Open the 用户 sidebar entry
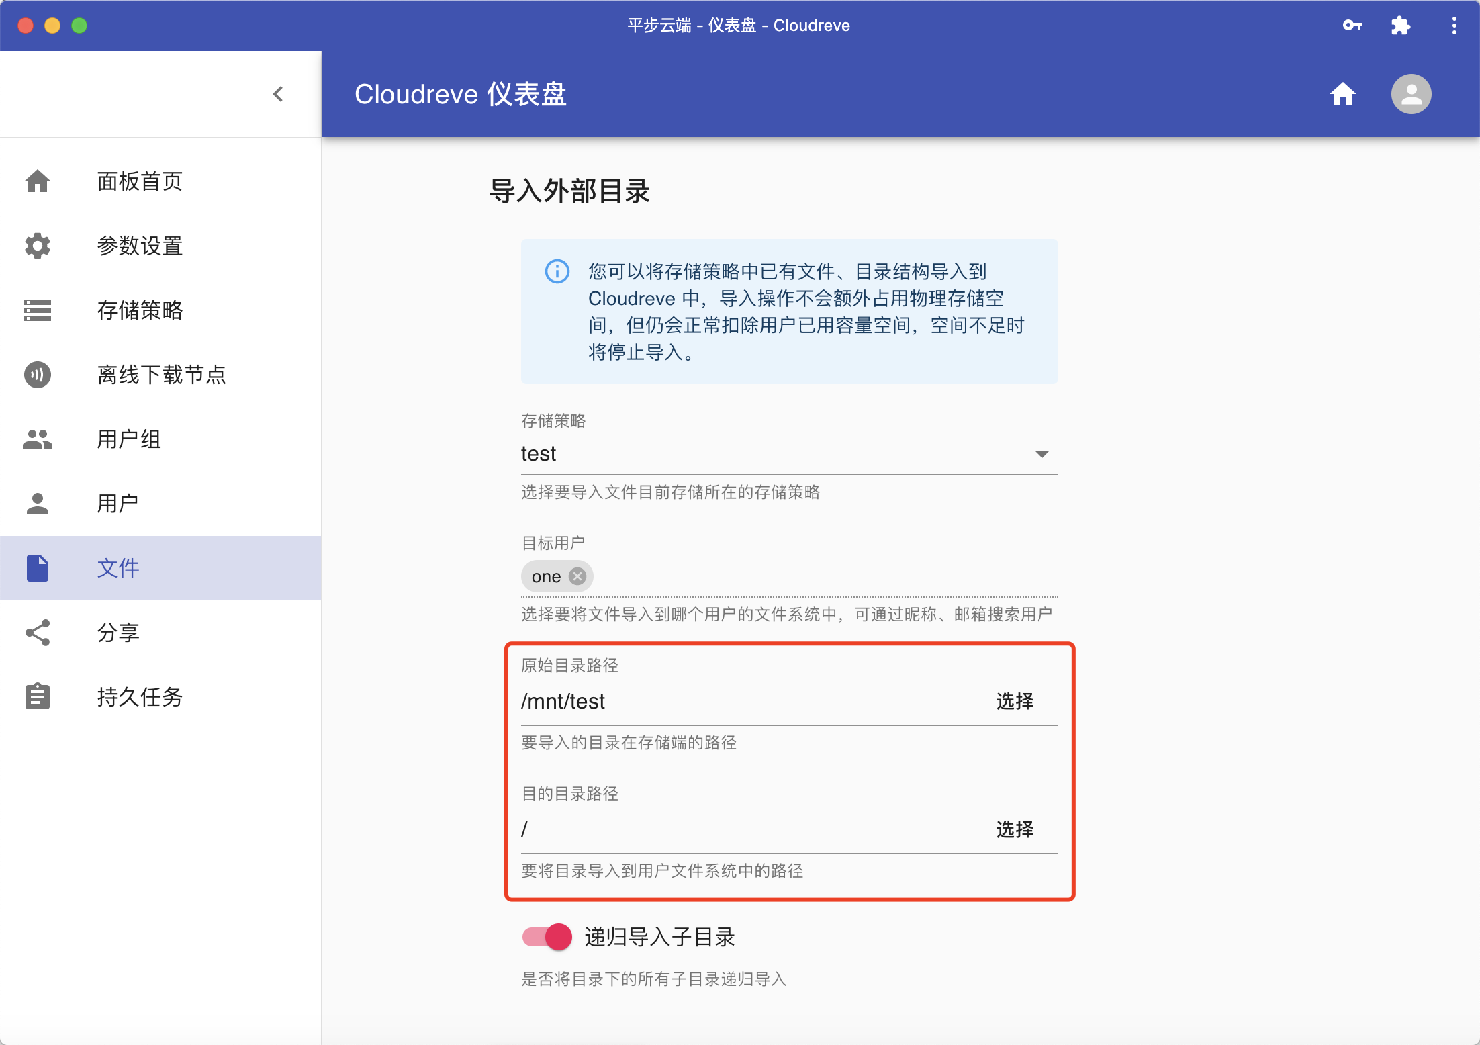The image size is (1480, 1045). [x=118, y=503]
